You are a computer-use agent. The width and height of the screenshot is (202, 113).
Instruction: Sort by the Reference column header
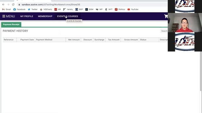point(9,40)
